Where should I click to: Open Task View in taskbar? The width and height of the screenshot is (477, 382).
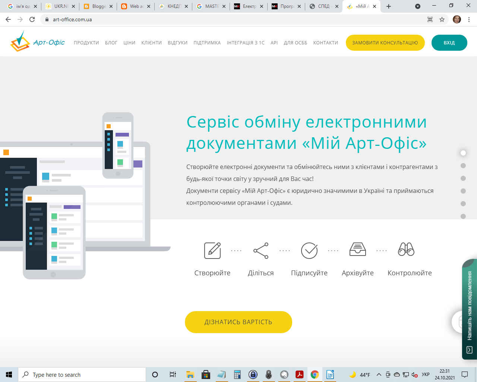[x=173, y=375]
